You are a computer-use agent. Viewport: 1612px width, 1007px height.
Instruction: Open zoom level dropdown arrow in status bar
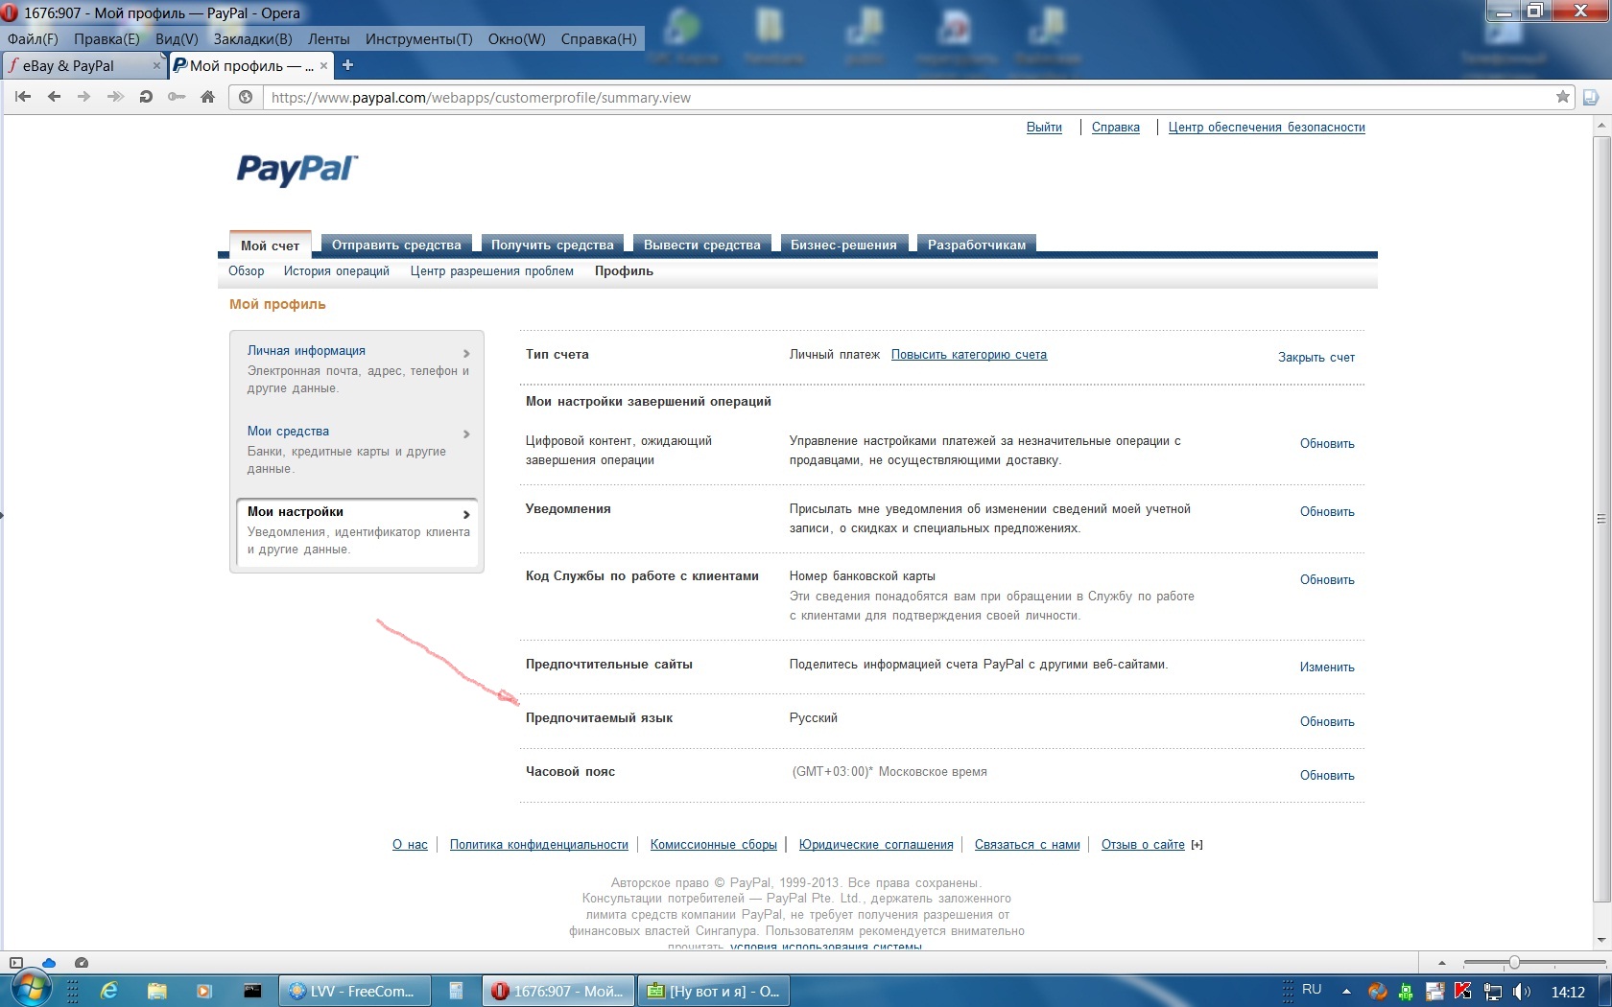pyautogui.click(x=1441, y=963)
